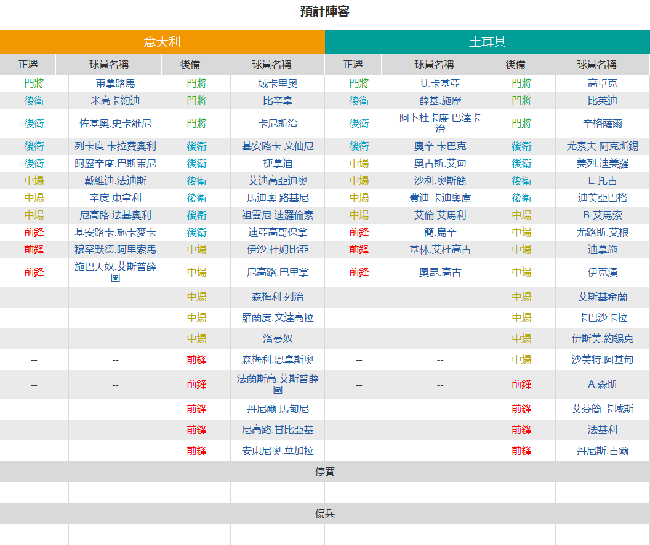Screen dimensions: 650x545
Task: Click Turkey substitute E.托古
Action: click(x=603, y=181)
